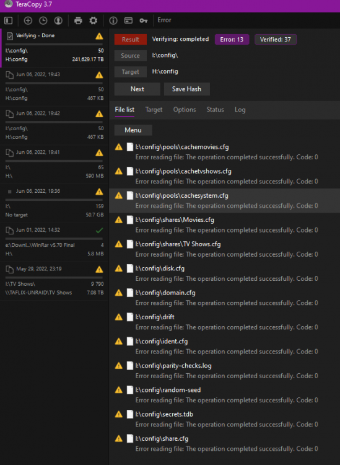Click the Target button near H:\config
This screenshot has height=465, width=340.
tap(131, 72)
